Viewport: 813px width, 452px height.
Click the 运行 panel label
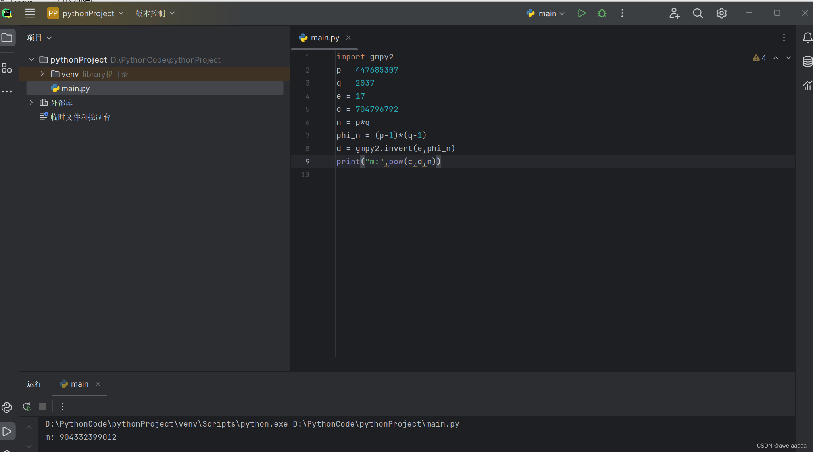[34, 384]
